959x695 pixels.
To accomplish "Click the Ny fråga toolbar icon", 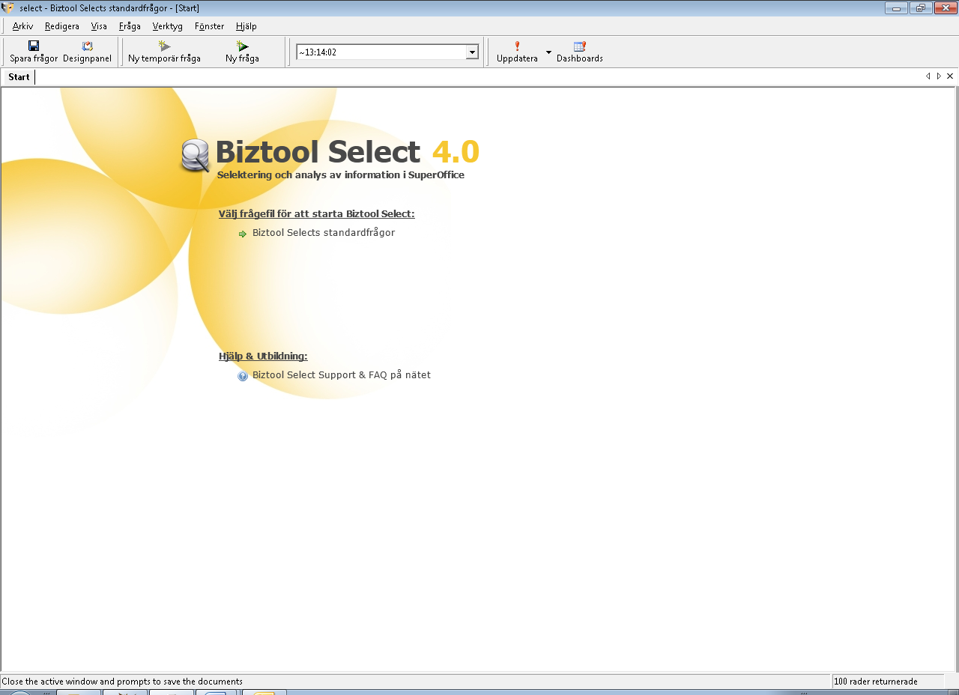I will [242, 46].
